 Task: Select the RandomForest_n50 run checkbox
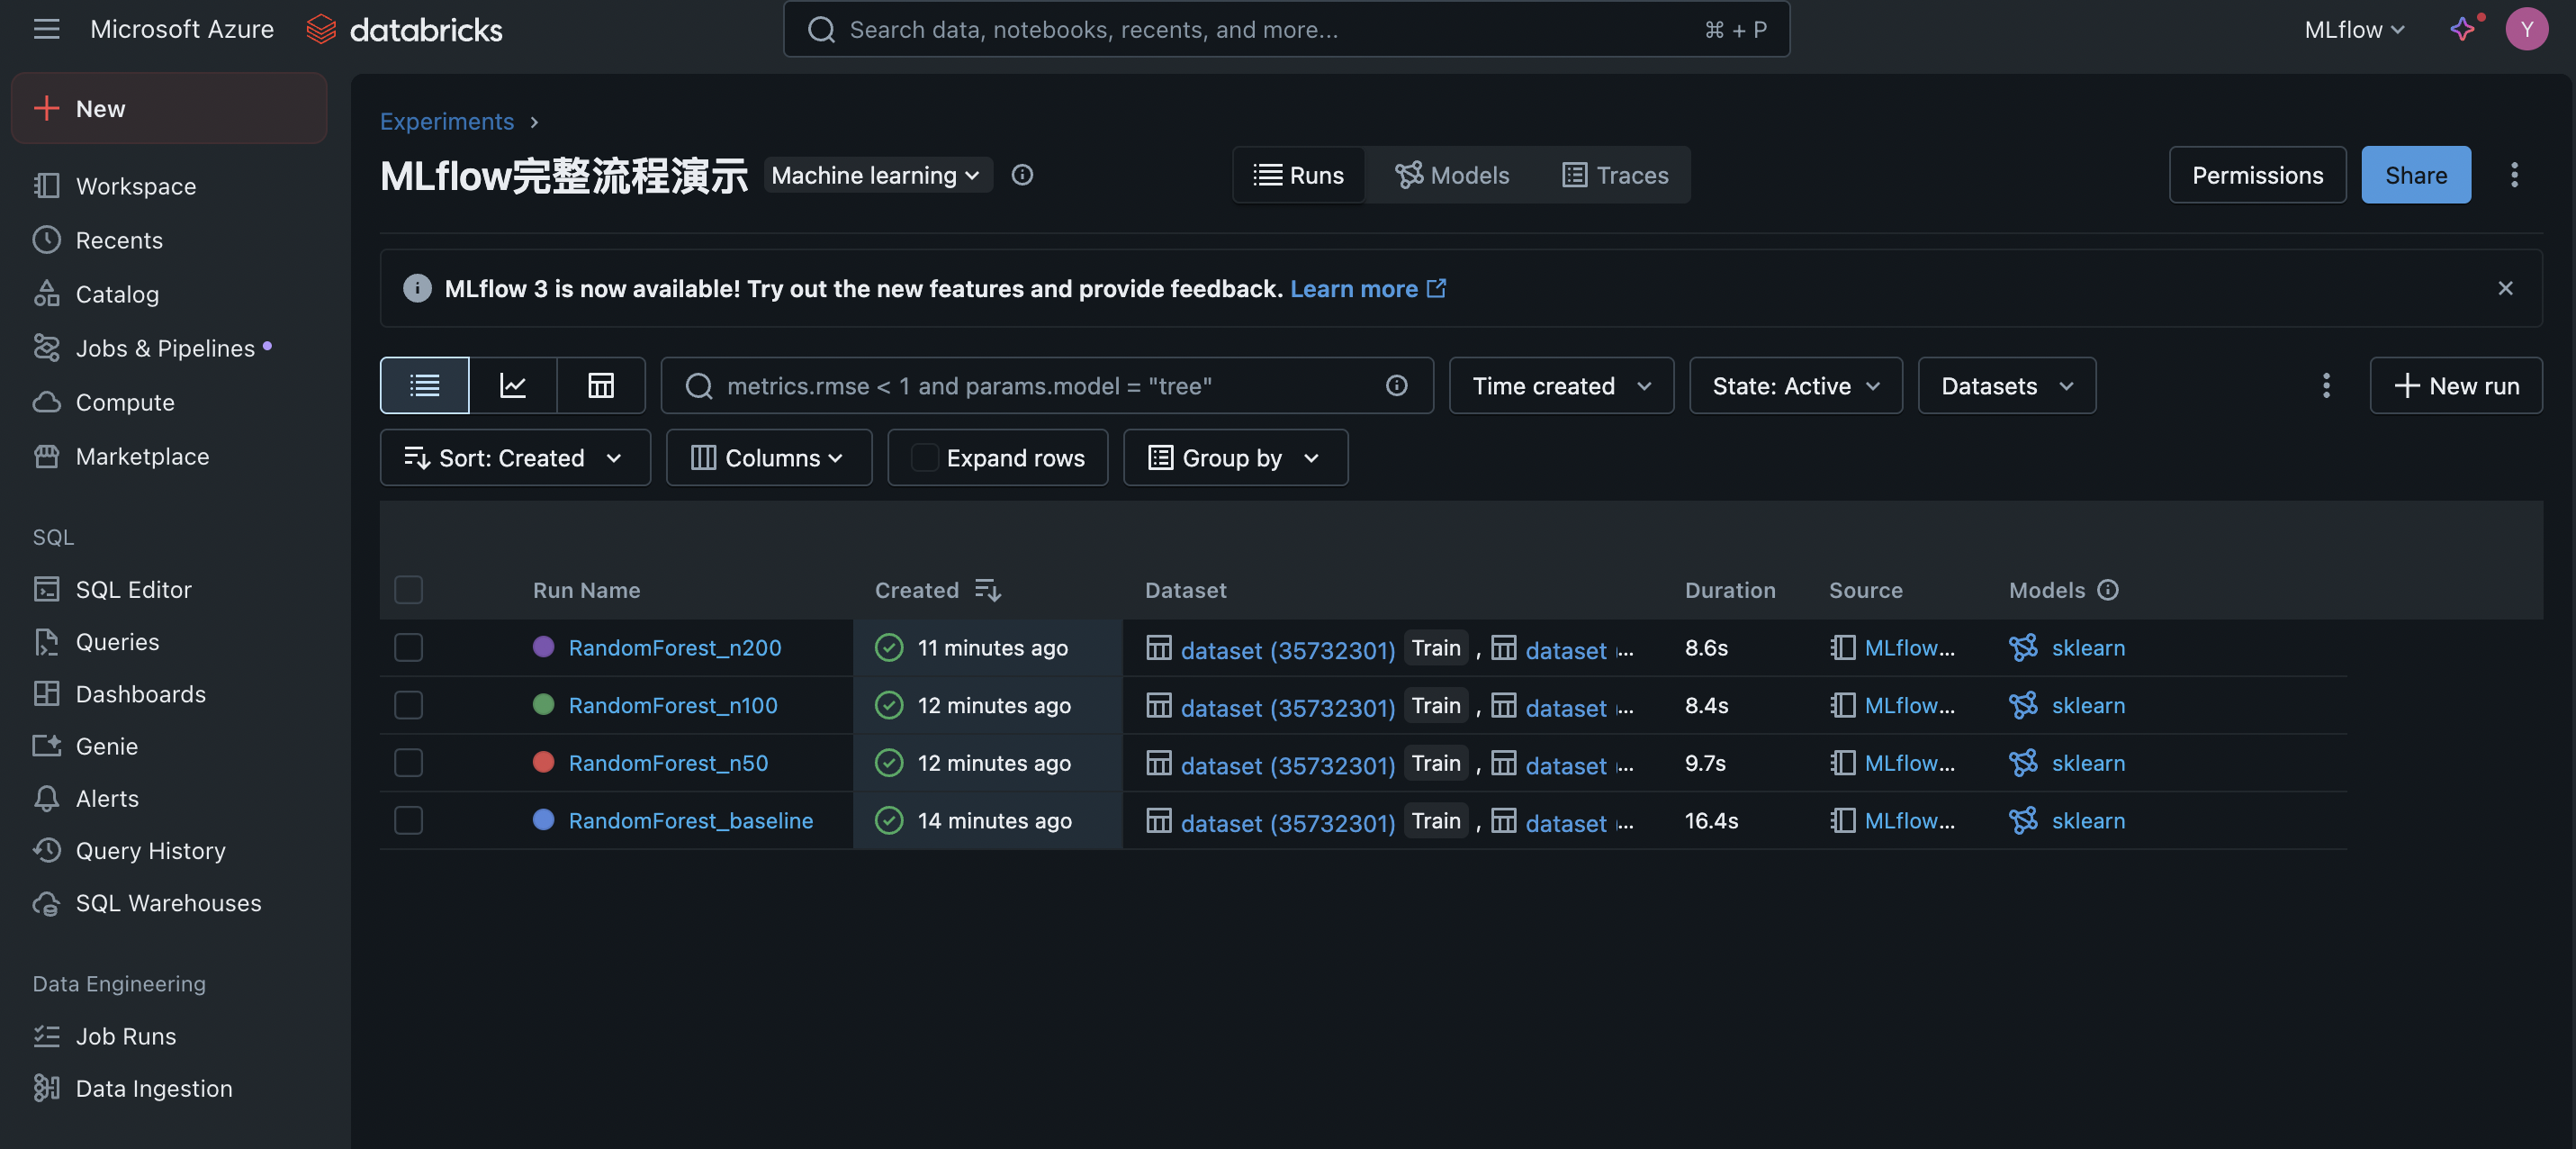[x=408, y=763]
